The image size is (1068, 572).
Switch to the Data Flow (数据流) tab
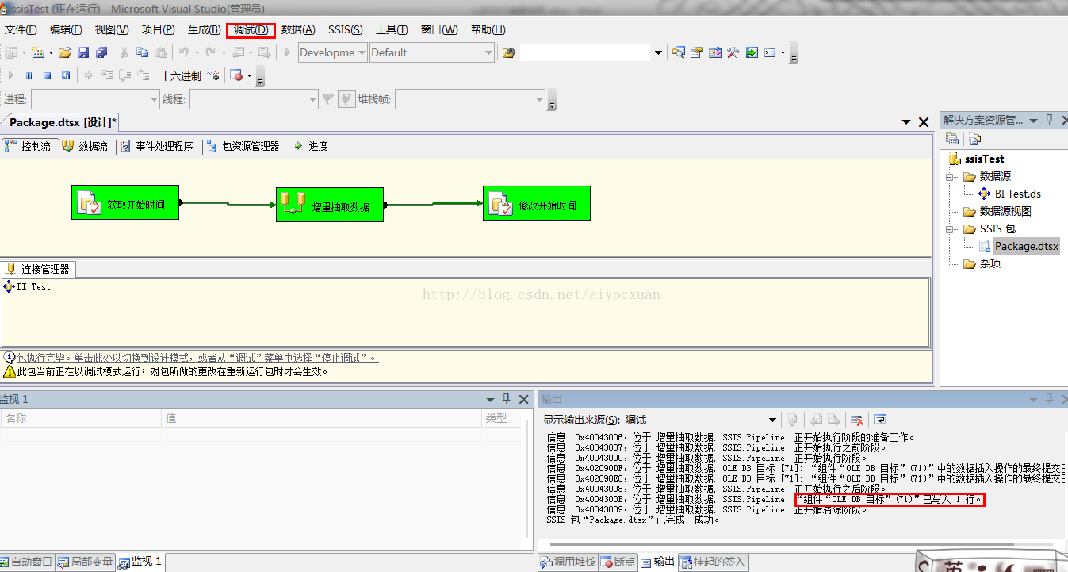pos(86,146)
